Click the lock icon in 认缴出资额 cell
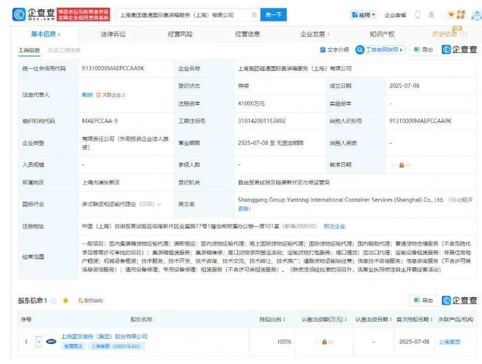The height and width of the screenshot is (364, 482). [324, 342]
